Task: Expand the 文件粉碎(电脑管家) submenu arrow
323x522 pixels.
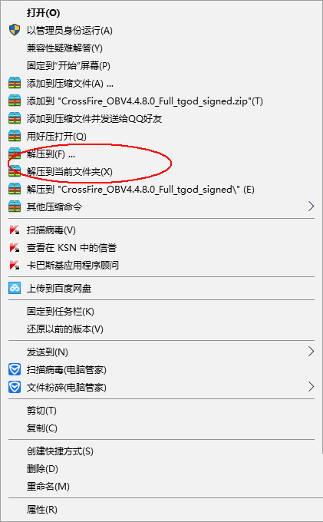Action: (311, 386)
